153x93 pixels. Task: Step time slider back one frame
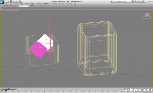(x=1, y=89)
